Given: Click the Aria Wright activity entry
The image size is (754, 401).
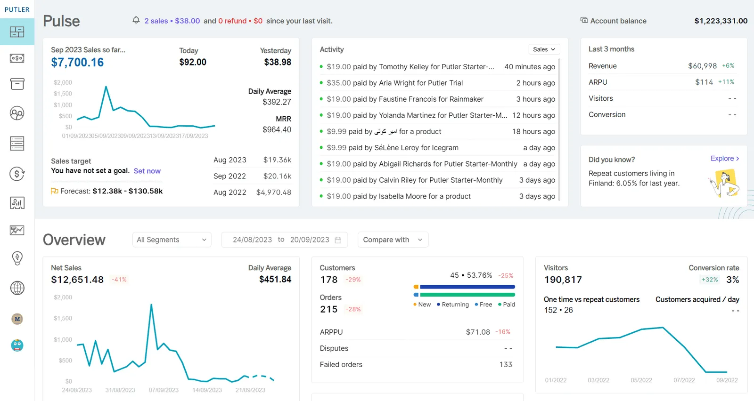Looking at the screenshot, I should coord(437,83).
